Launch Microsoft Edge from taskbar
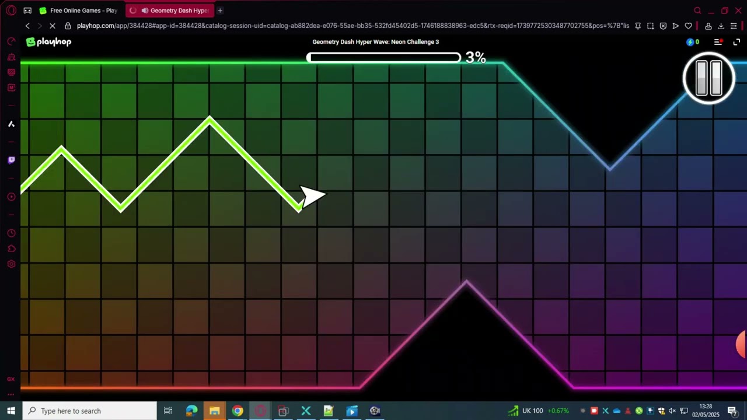Image resolution: width=747 pixels, height=420 pixels. coord(191,411)
